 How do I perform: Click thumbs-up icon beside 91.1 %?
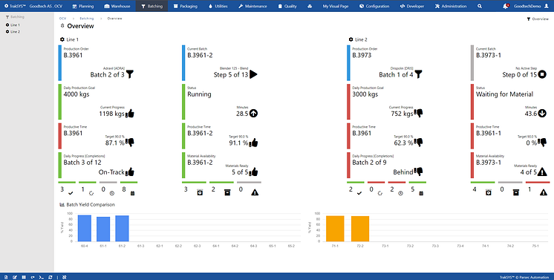tap(253, 143)
